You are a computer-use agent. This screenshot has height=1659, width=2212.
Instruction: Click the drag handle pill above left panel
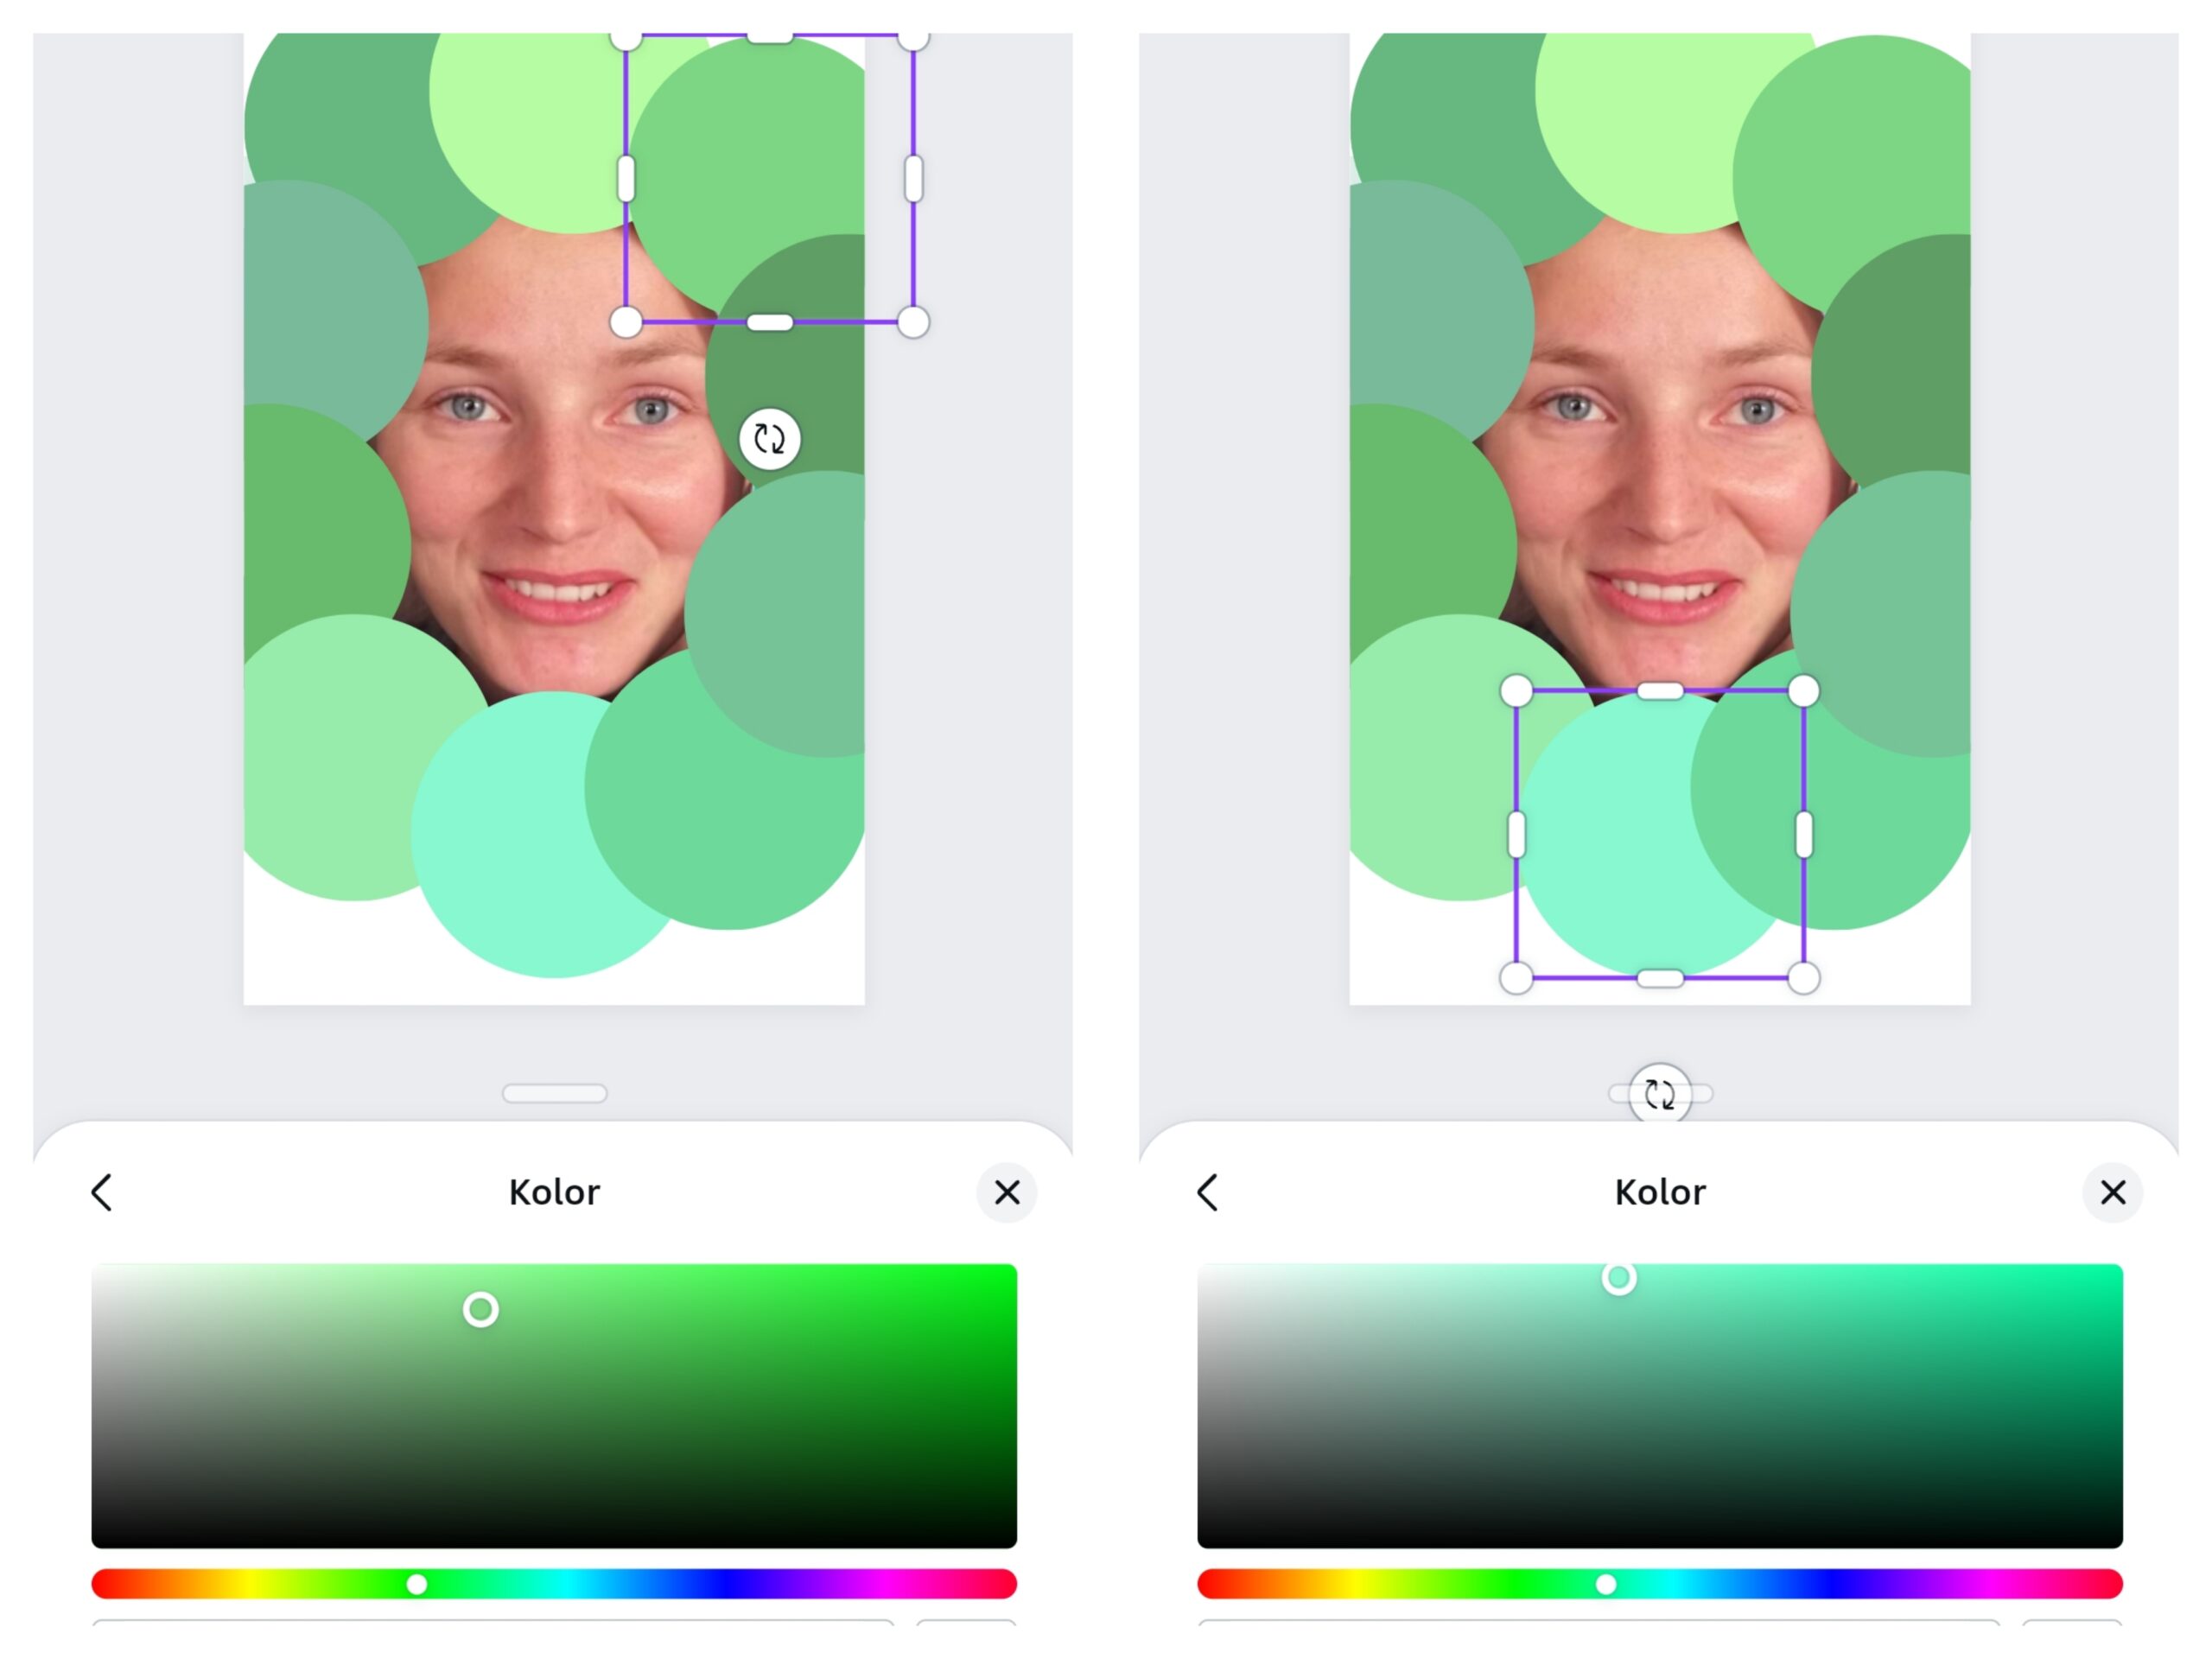click(x=554, y=1093)
